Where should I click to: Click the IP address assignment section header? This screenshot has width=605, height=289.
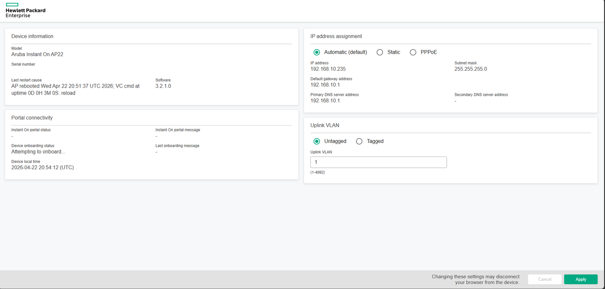coord(336,36)
